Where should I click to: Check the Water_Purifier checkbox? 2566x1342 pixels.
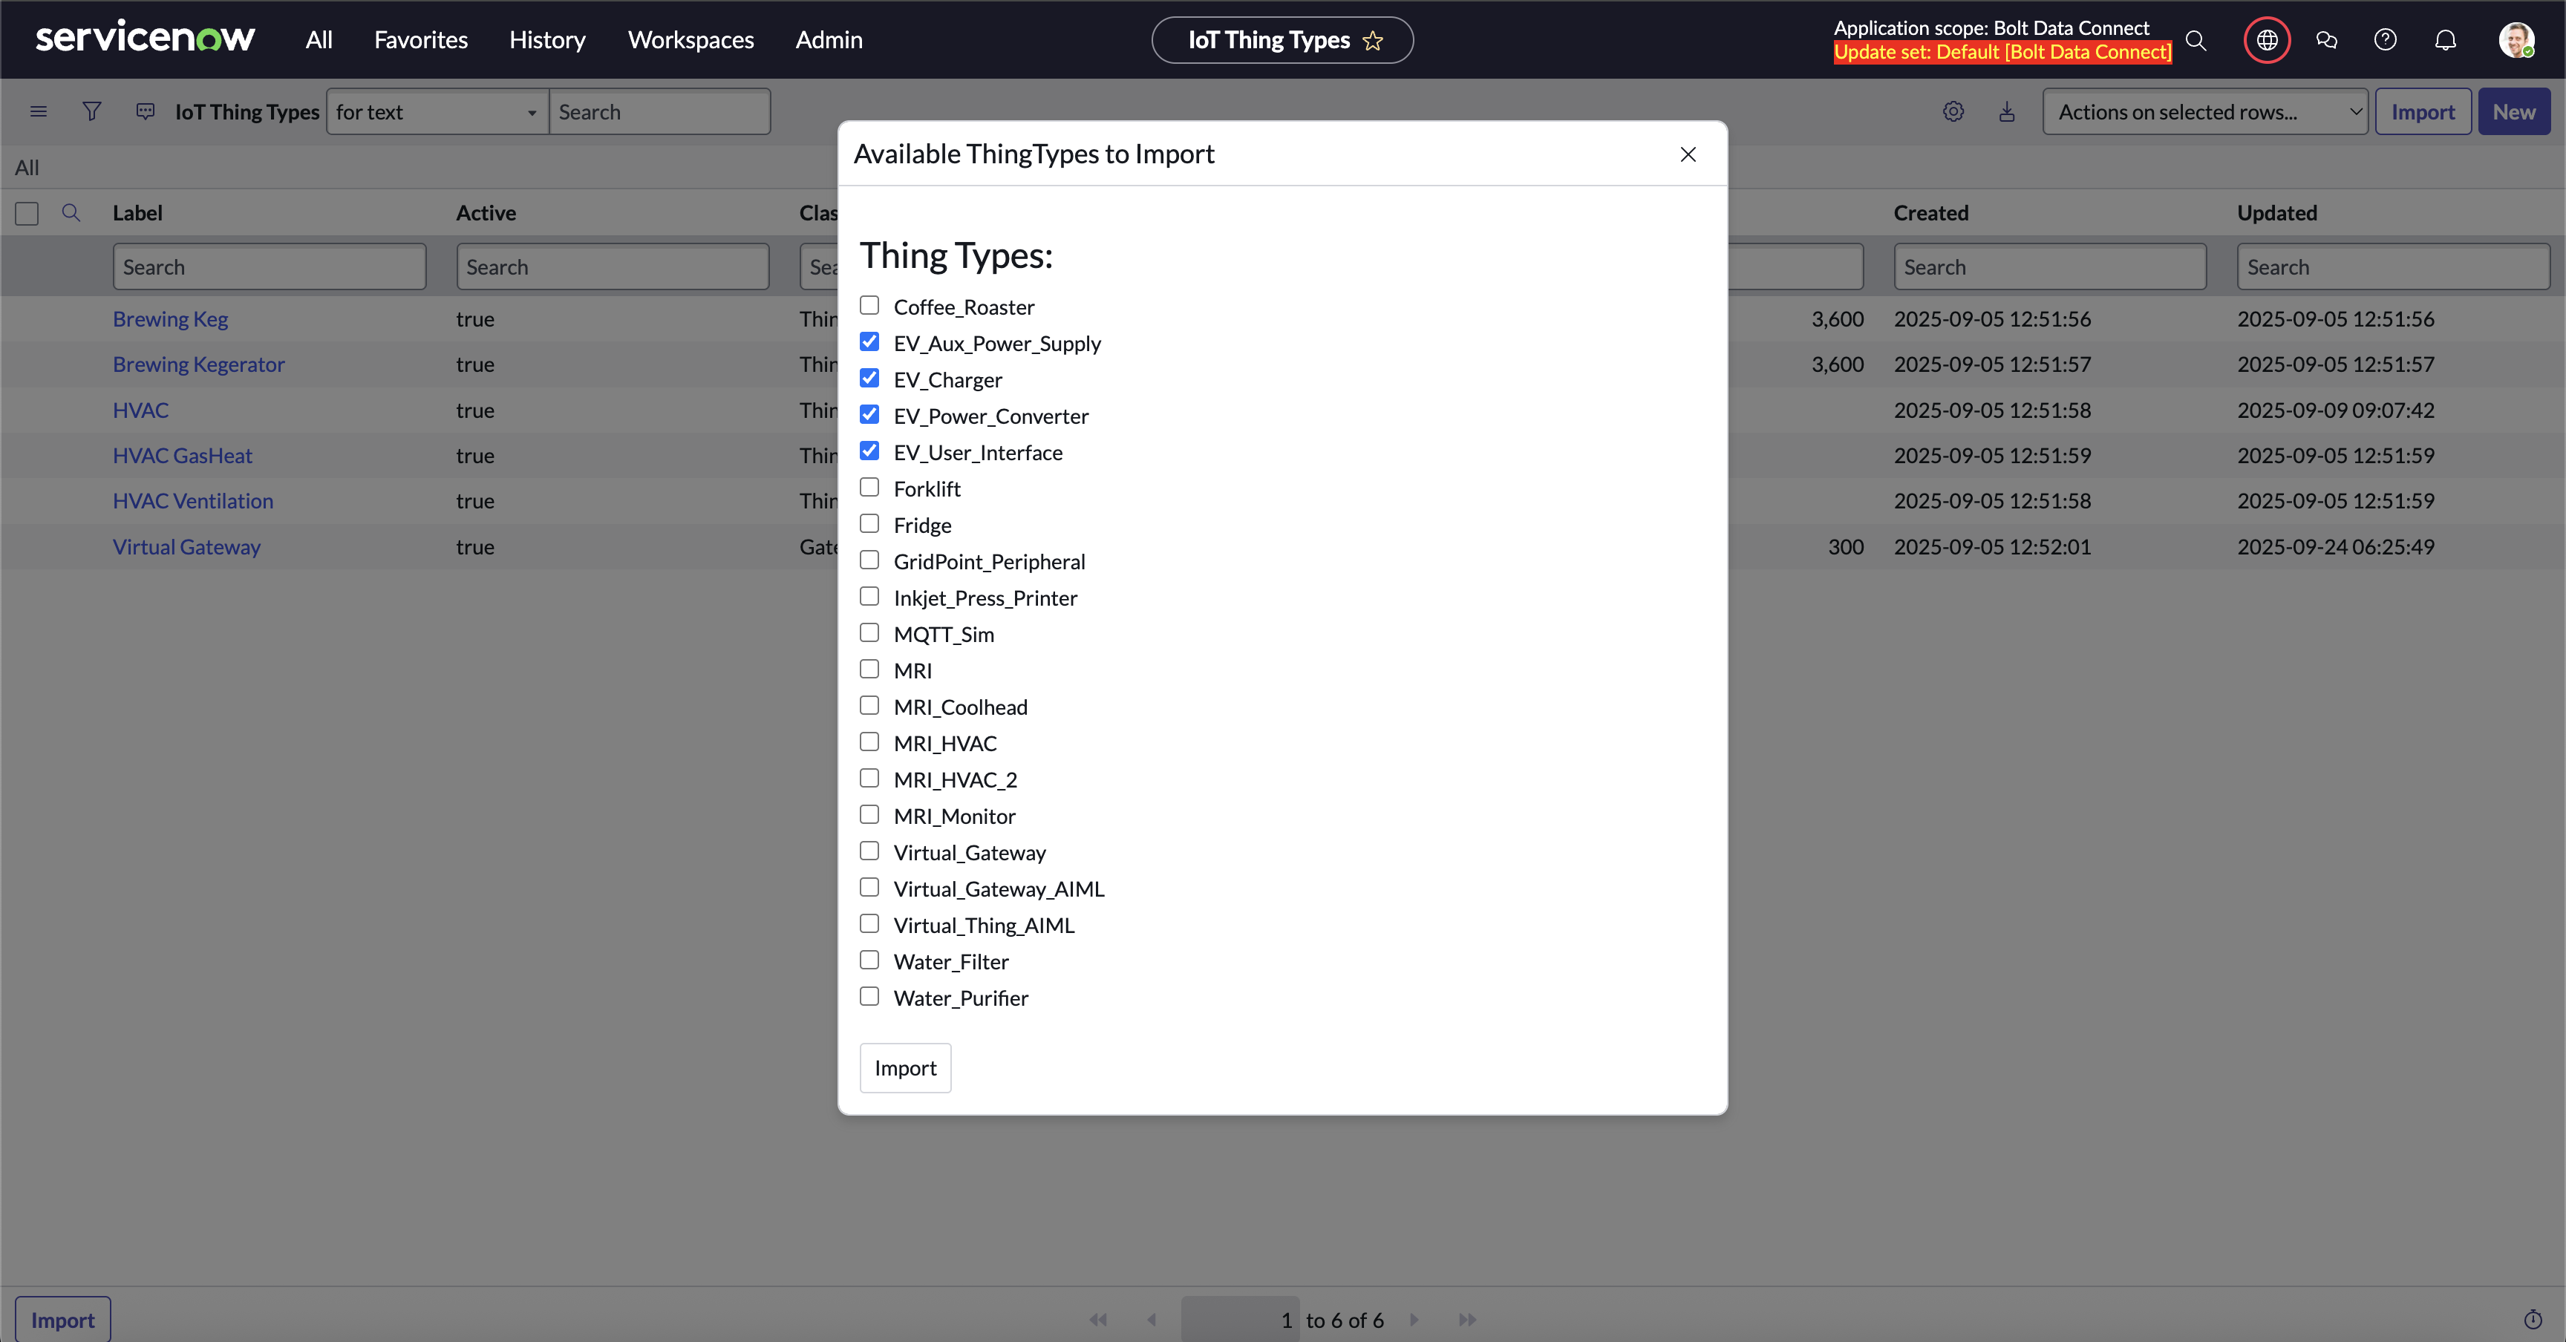point(869,995)
